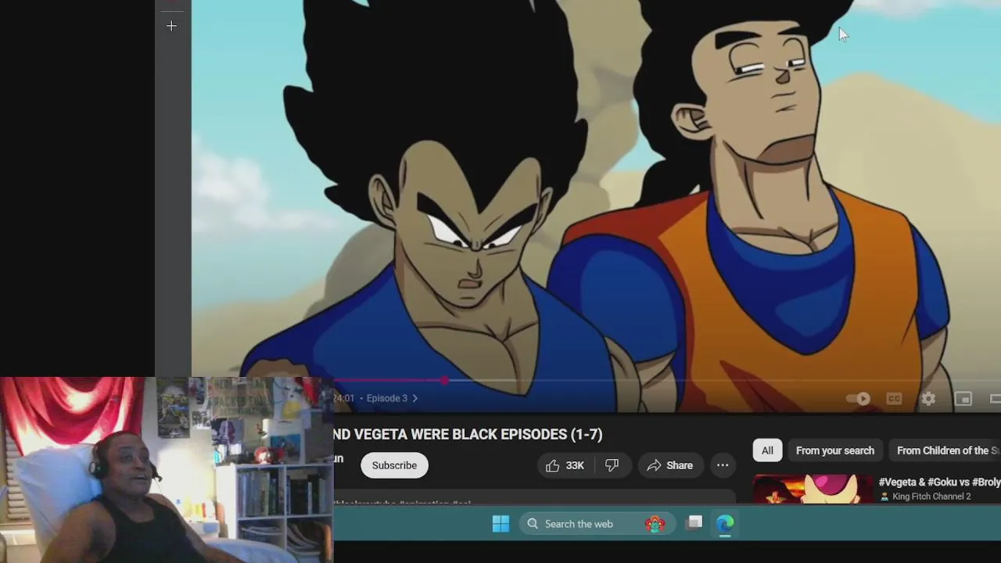Visit the King Fitch Channel 2 channel
This screenshot has width=1001, height=563.
pos(931,497)
